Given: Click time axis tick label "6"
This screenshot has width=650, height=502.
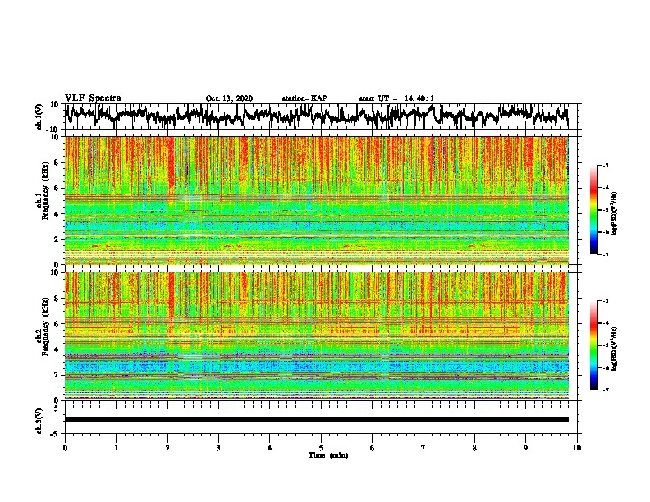Looking at the screenshot, I should tap(373, 448).
